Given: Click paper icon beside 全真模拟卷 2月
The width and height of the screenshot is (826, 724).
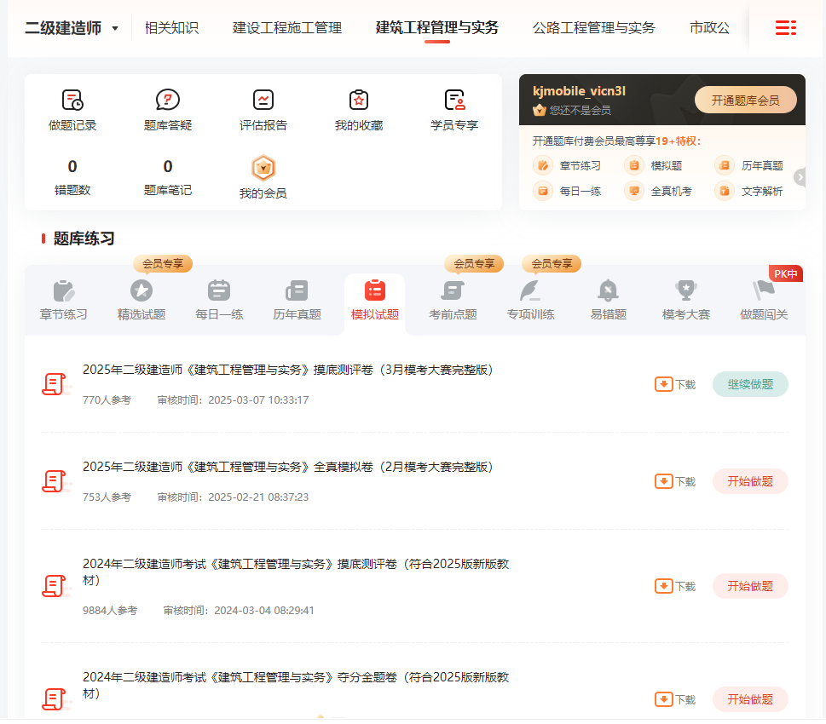Looking at the screenshot, I should pyautogui.click(x=55, y=481).
